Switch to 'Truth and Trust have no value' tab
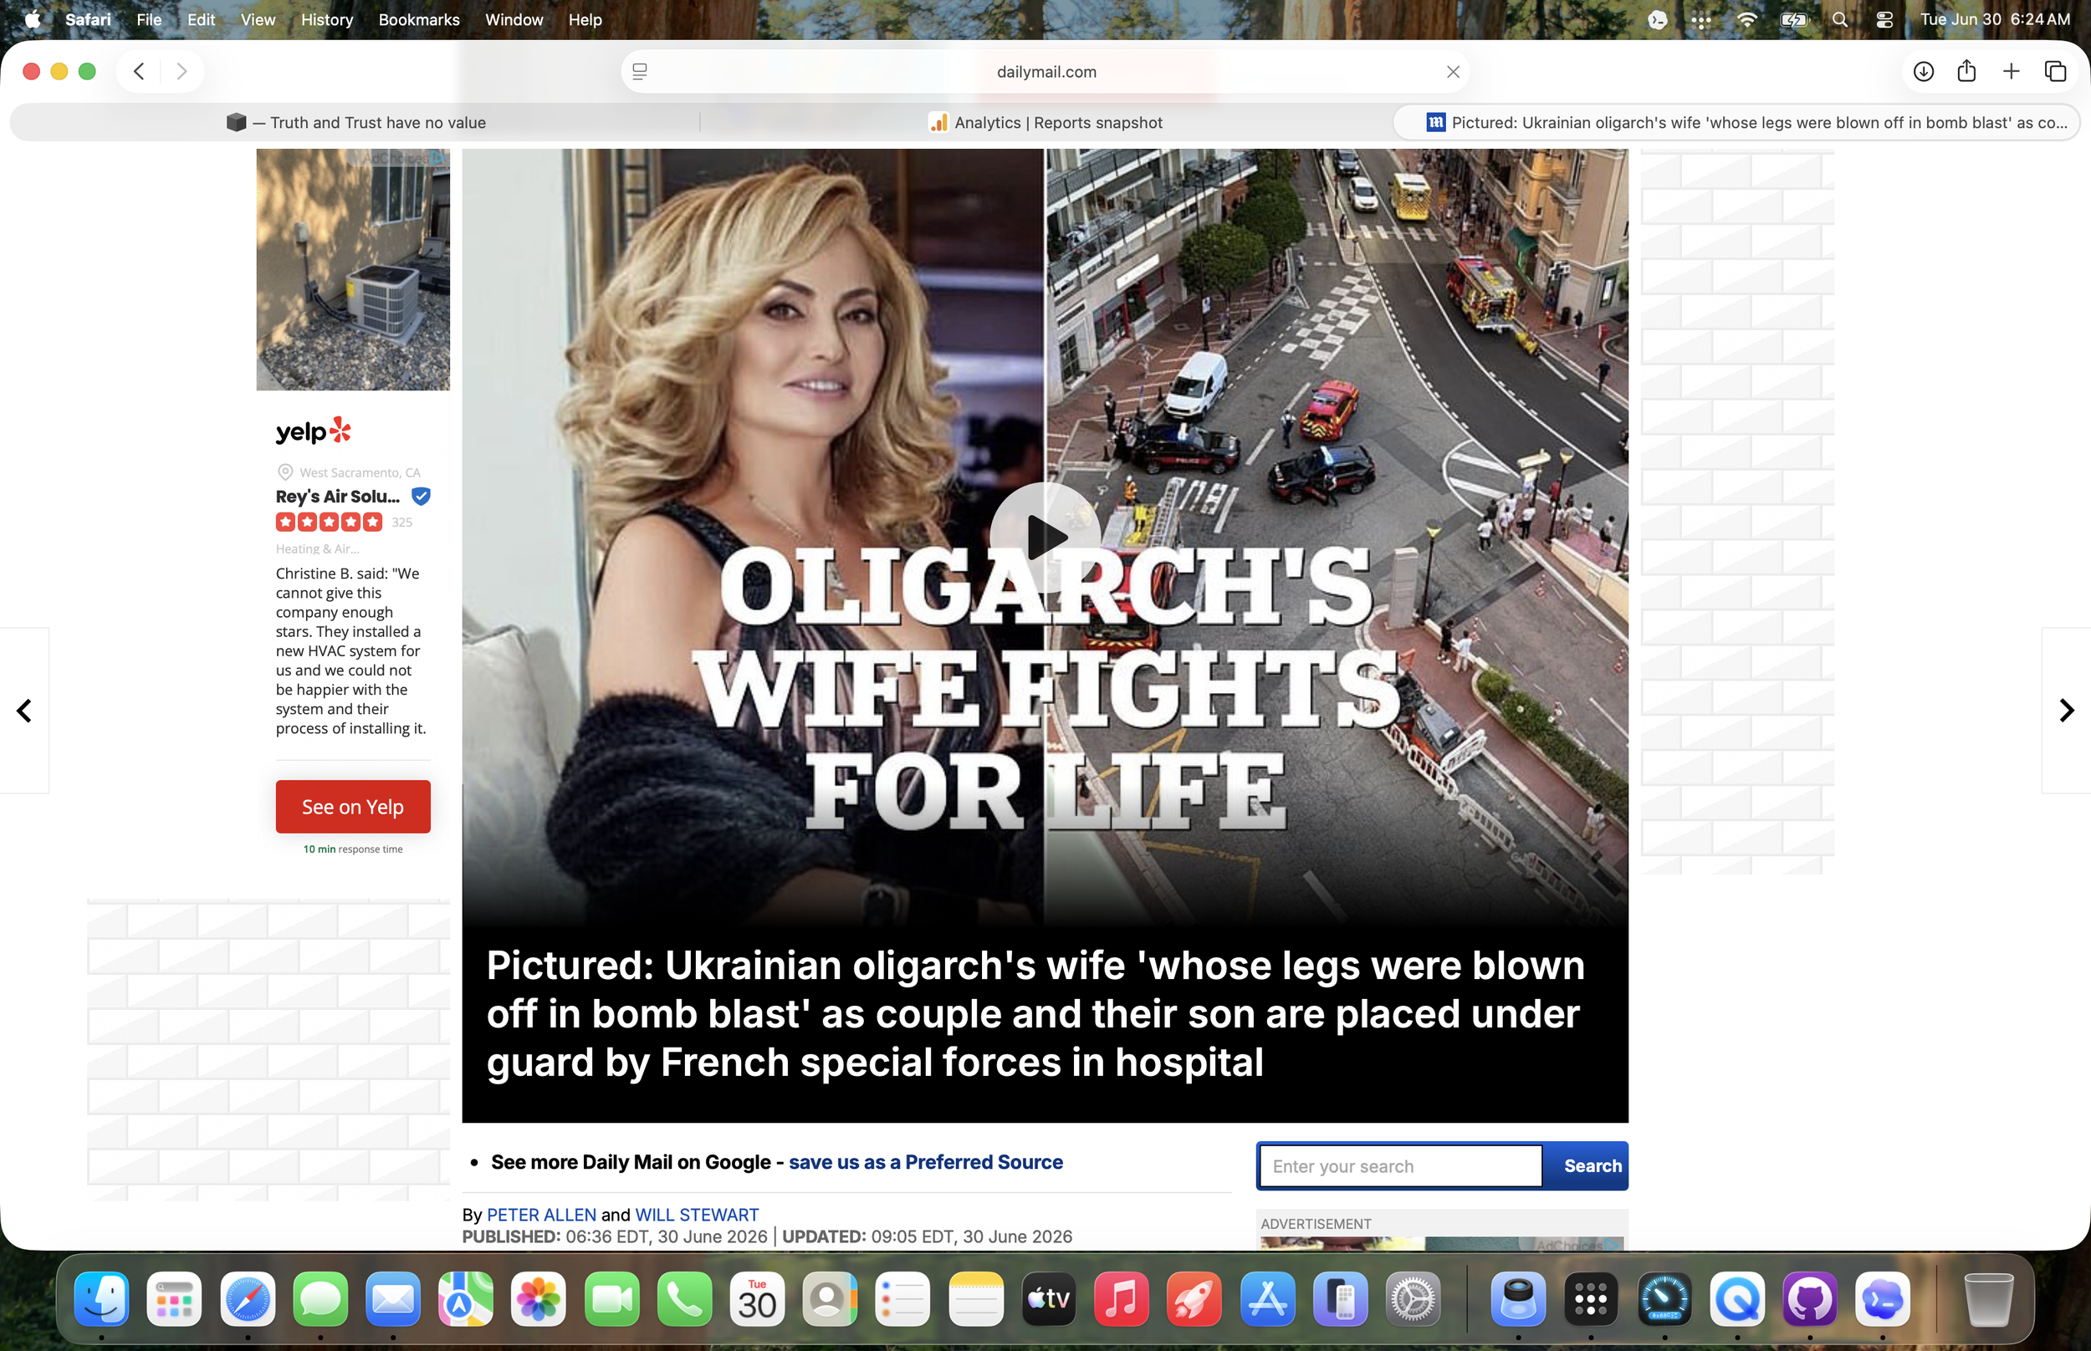The width and height of the screenshot is (2091, 1351). 355,123
